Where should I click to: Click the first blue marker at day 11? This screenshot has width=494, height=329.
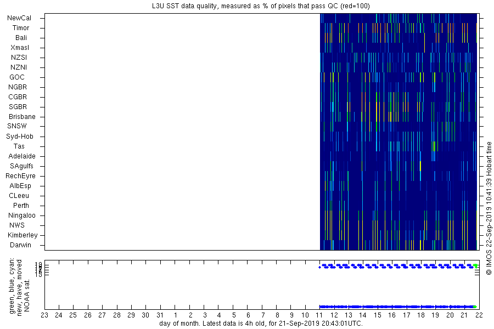319,267
